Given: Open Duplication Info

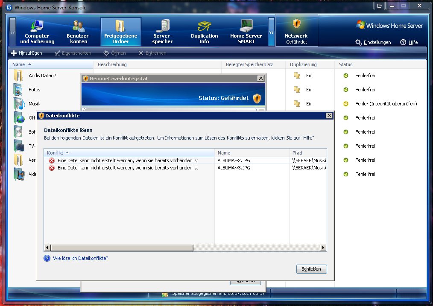Looking at the screenshot, I should click(204, 32).
